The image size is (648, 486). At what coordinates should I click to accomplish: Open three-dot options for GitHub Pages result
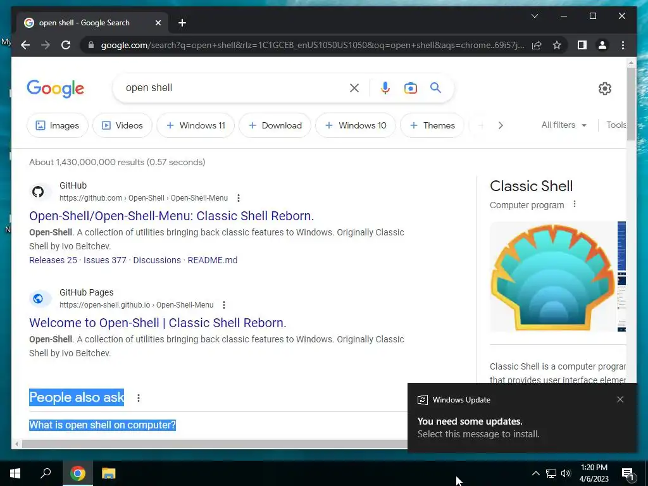pyautogui.click(x=224, y=305)
